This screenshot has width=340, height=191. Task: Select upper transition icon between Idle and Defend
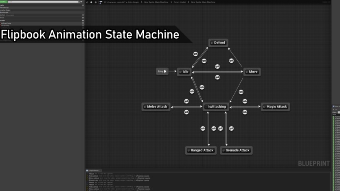[195, 54]
